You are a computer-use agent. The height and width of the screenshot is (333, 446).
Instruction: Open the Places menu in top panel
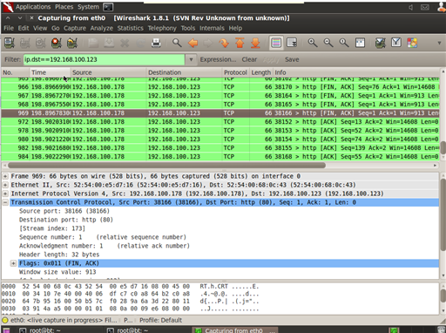point(64,7)
